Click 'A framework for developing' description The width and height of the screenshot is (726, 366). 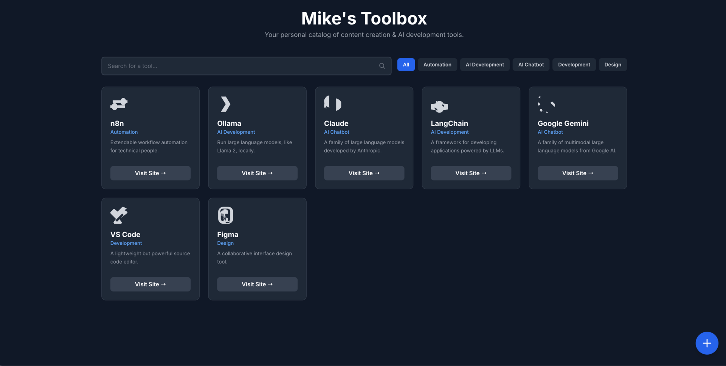point(467,147)
